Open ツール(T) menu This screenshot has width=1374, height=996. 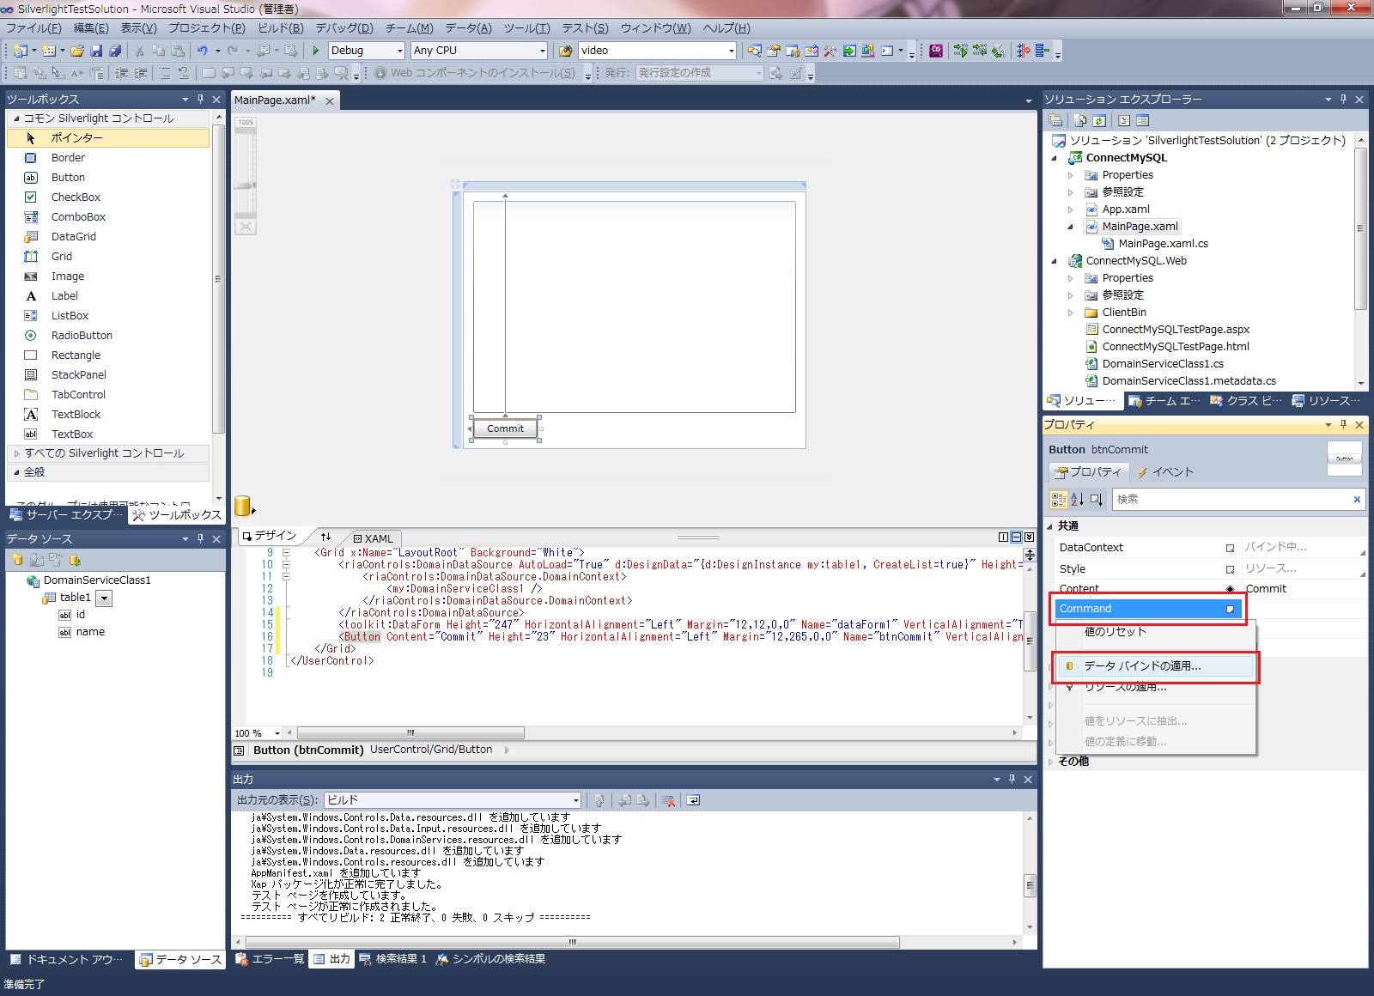[526, 28]
